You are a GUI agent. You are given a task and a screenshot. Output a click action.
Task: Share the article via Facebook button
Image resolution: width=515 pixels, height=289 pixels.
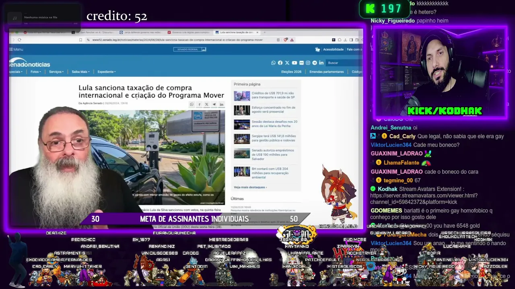click(199, 104)
